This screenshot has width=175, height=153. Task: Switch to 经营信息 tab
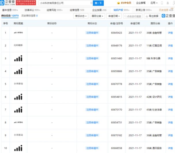(77, 10)
